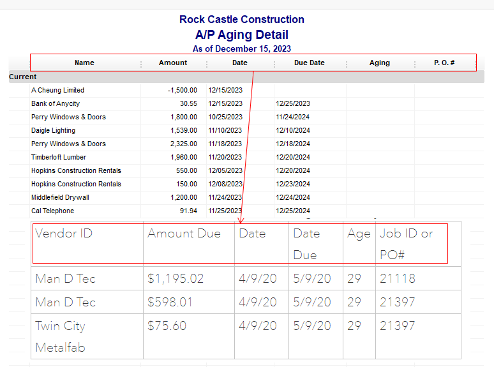The width and height of the screenshot is (494, 367).
Task: Click the Amount column header
Action: tap(173, 63)
